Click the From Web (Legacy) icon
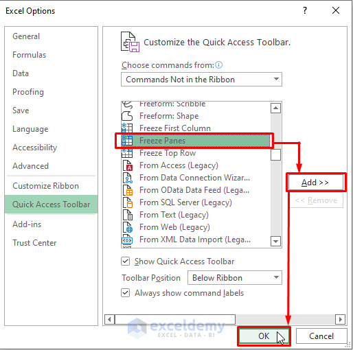This screenshot has height=350, width=353. (128, 227)
